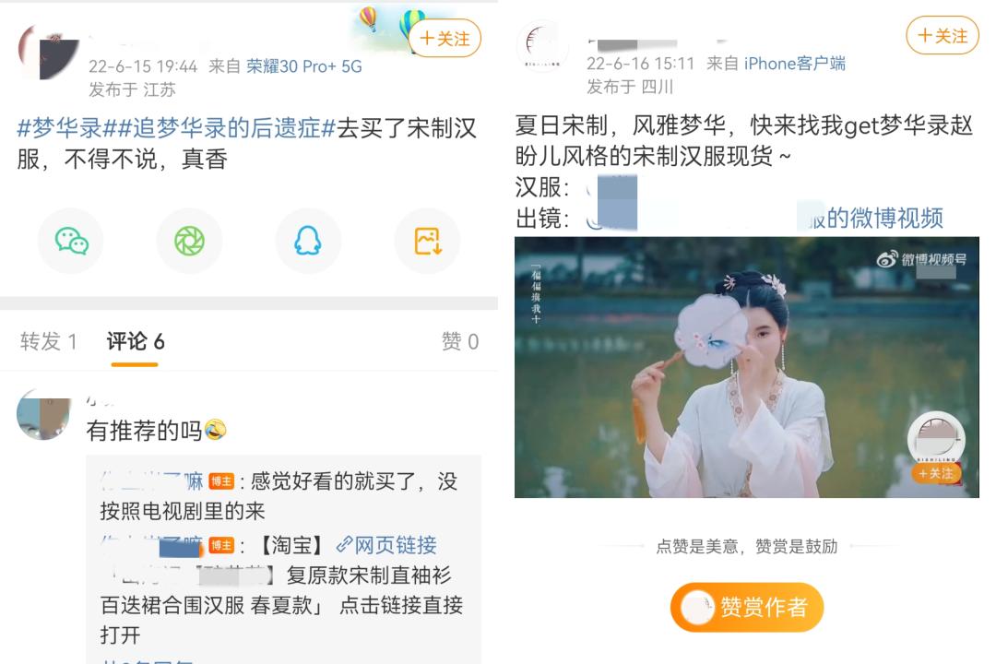Share to WeChat Moments icon
996x664 pixels.
click(x=189, y=242)
